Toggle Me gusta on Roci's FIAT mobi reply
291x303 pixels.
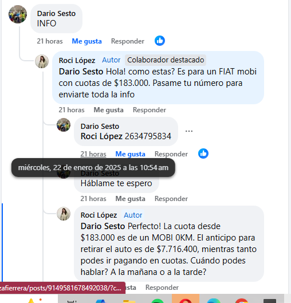[x=109, y=110]
